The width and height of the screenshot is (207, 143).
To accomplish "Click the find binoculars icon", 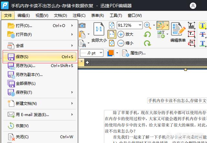I will (x=82, y=43).
